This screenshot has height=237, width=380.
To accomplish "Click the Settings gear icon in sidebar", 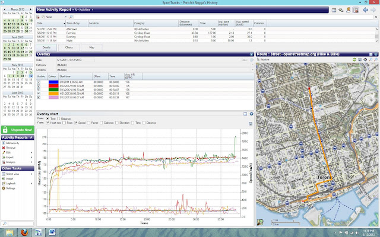I will coord(4,188).
